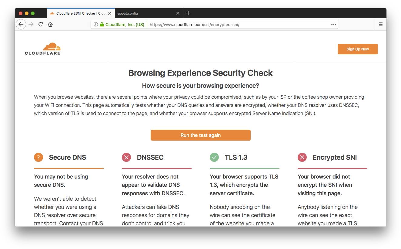
Task: Open a new tab with plus button
Action: tap(188, 13)
